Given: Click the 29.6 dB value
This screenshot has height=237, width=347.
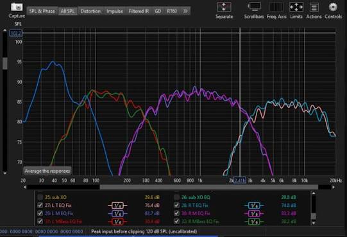Looking at the screenshot, I should (x=152, y=197).
